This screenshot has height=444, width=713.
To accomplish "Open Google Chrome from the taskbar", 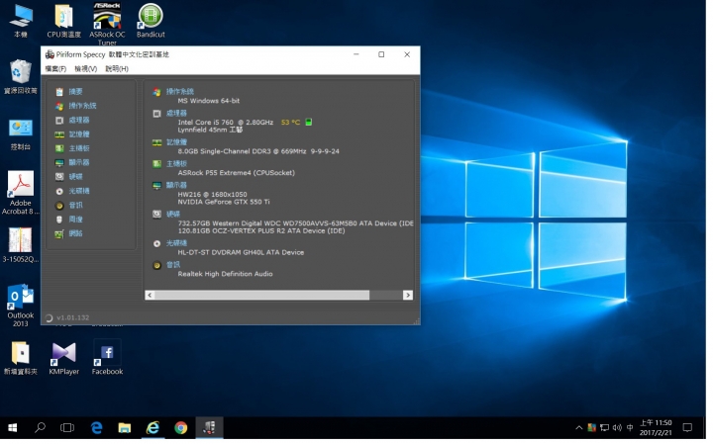I will (x=180, y=428).
